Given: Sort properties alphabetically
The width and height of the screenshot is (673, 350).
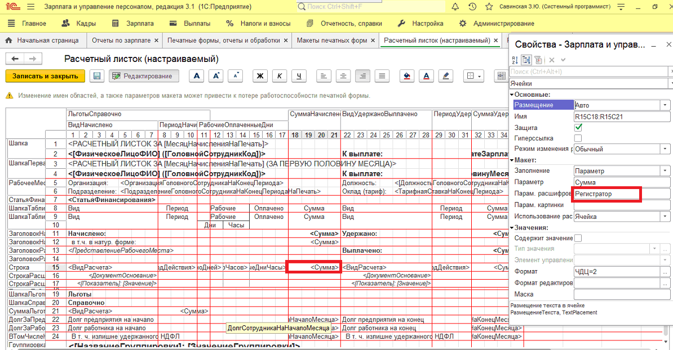Looking at the screenshot, I should 515,60.
